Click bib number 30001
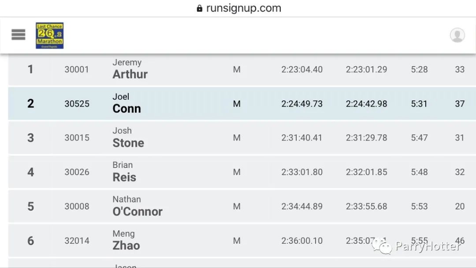476x268 pixels. 77,70
